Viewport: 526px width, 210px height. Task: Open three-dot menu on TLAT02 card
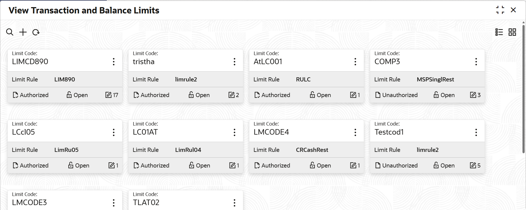tap(235, 203)
